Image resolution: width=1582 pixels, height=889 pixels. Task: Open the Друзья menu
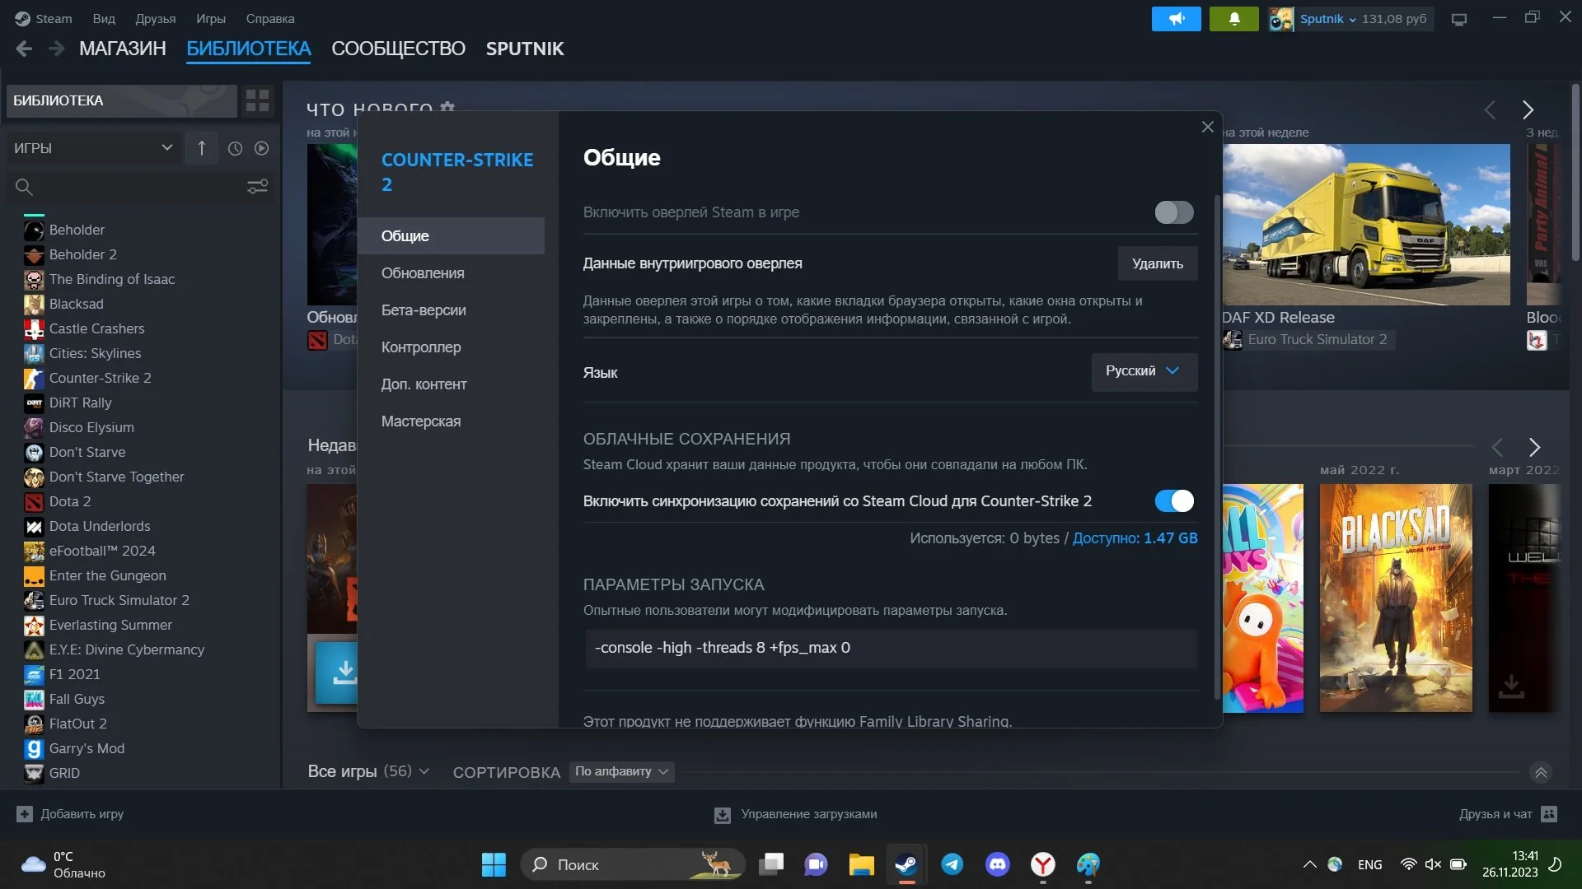click(156, 19)
